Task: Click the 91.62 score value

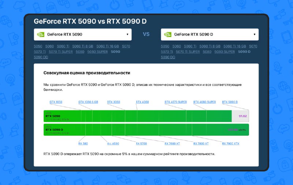Action: [243, 116]
